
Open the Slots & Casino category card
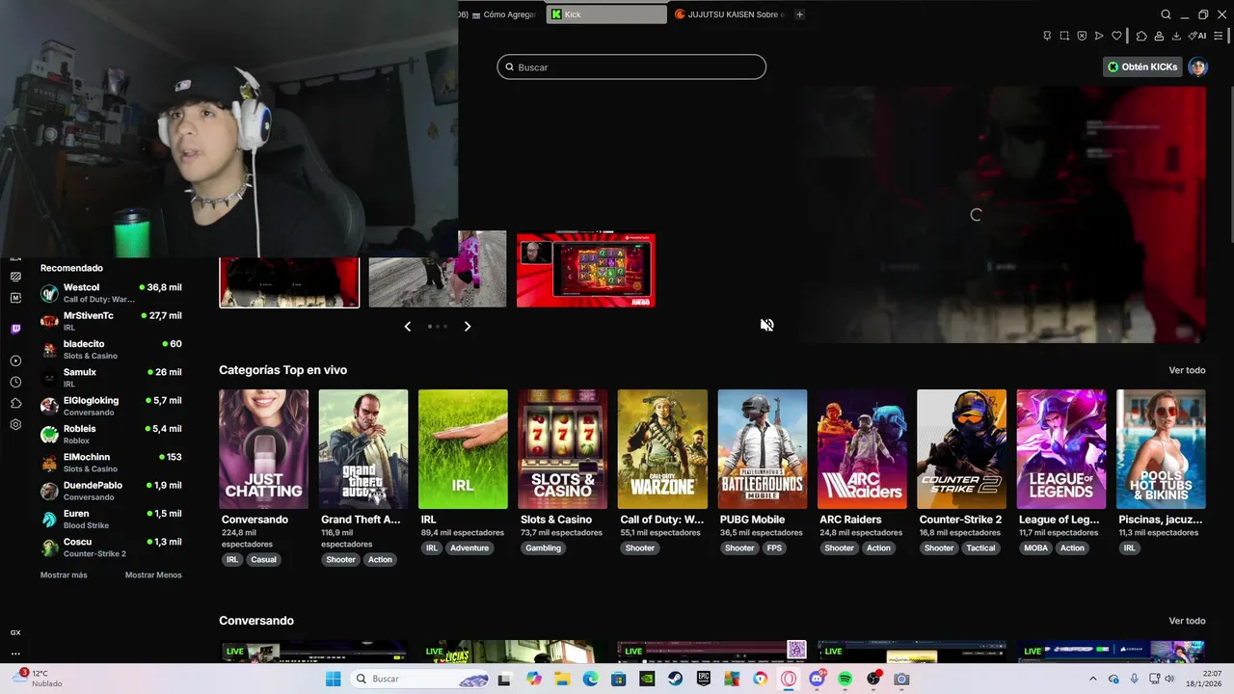pyautogui.click(x=563, y=449)
